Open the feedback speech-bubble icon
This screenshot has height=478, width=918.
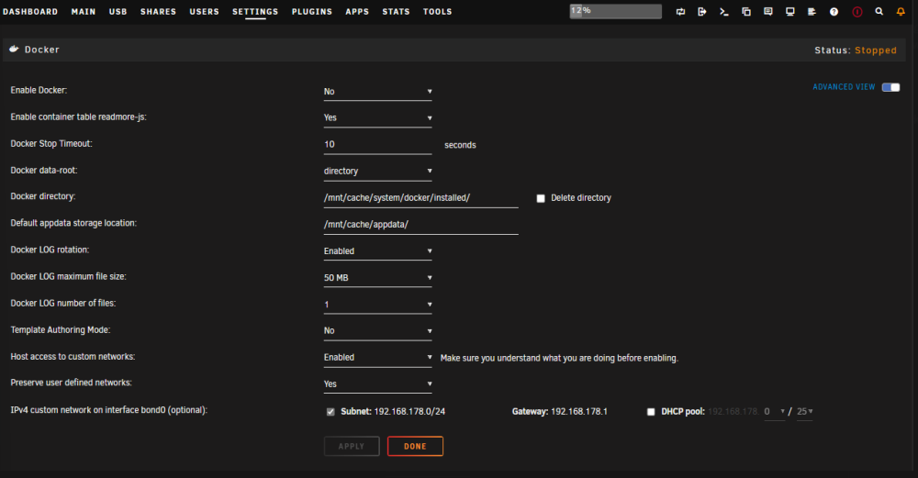point(768,12)
